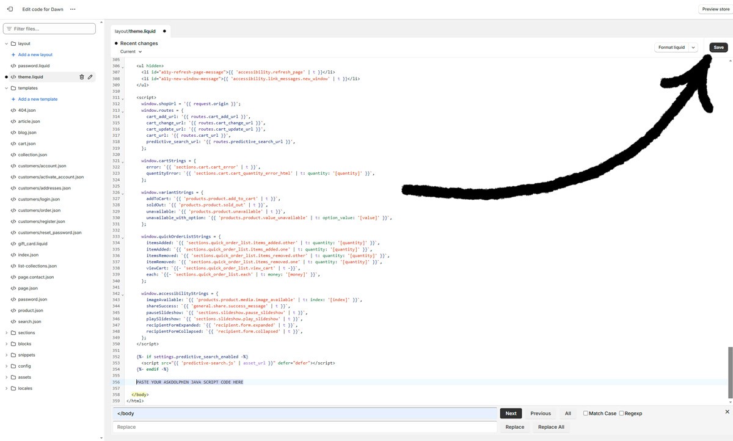
Task: Open customers/addresses.json file
Action: coord(45,188)
